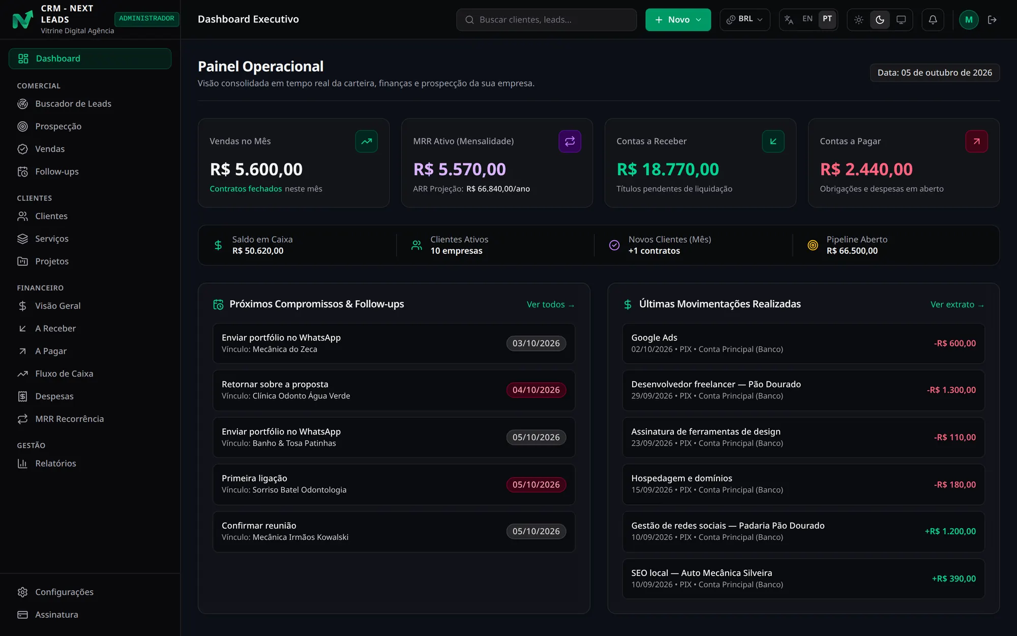The width and height of the screenshot is (1017, 636).
Task: Open Configurações in sidebar
Action: pyautogui.click(x=90, y=592)
